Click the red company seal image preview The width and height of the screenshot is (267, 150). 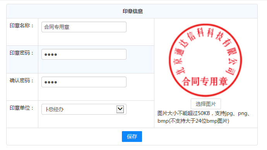click(205, 60)
